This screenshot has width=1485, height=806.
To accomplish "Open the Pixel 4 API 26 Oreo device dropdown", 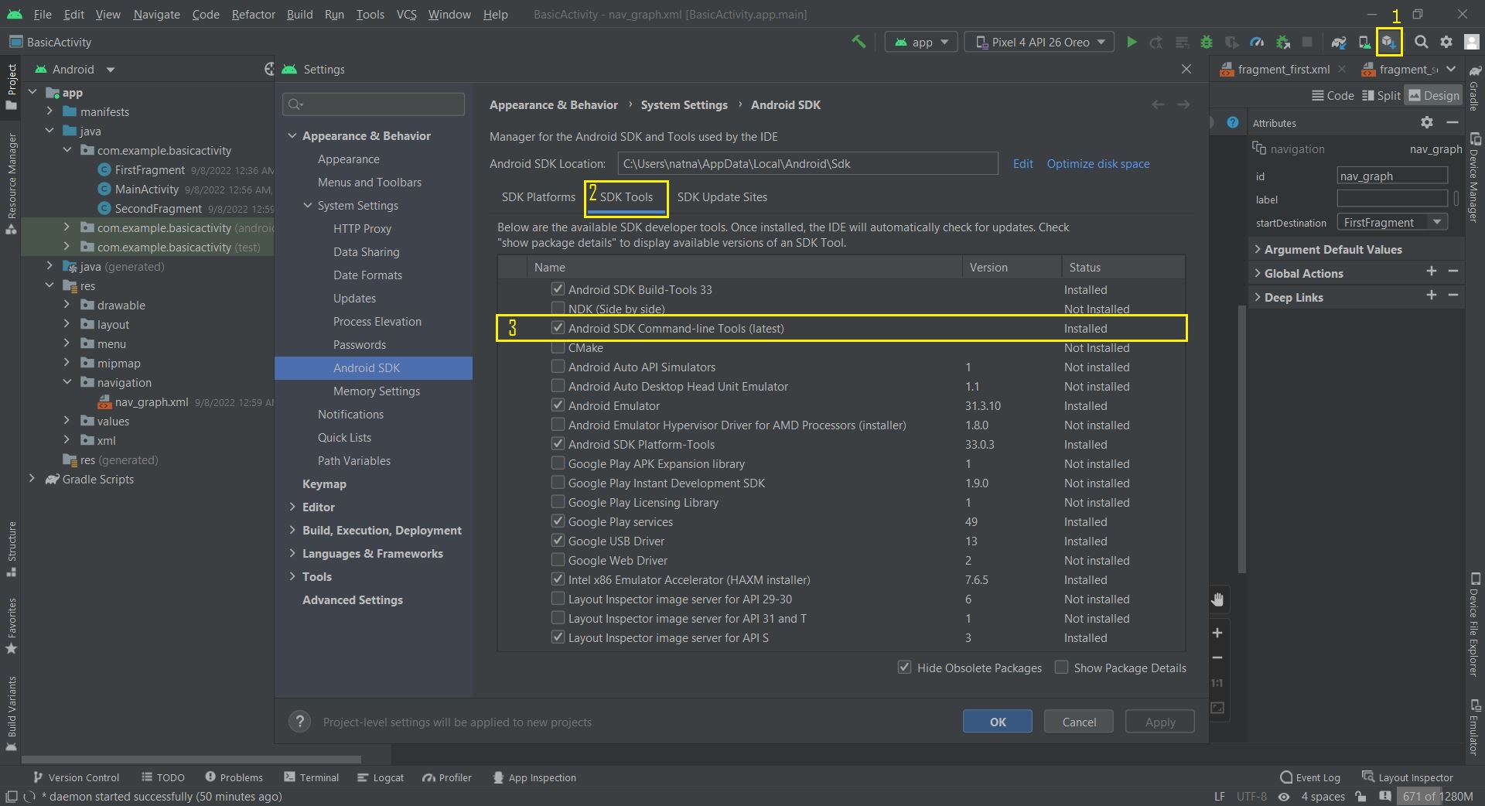I will (x=1039, y=43).
